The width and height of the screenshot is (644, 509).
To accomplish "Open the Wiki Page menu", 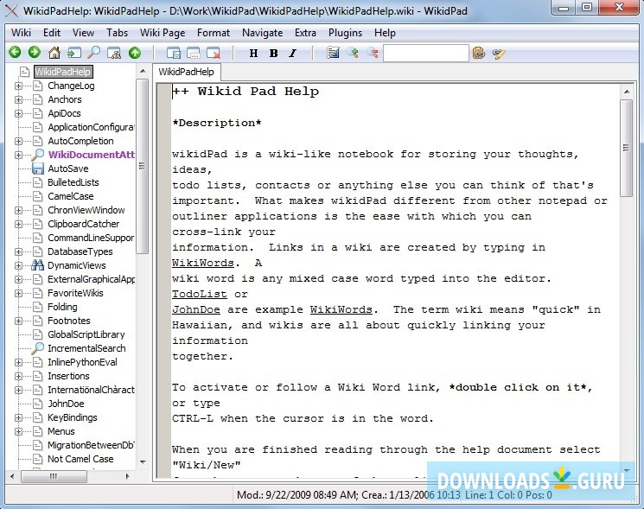I will [163, 33].
